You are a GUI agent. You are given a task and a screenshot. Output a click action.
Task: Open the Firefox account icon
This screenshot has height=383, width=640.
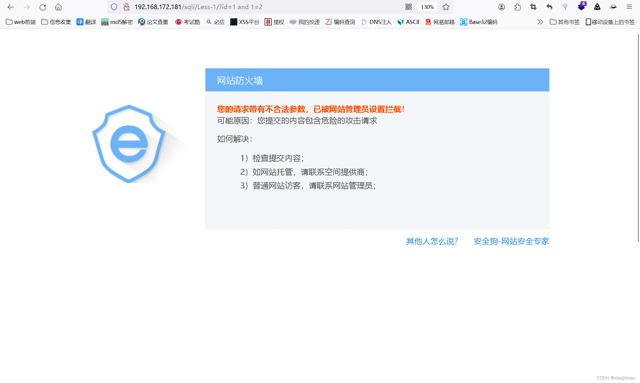[501, 7]
